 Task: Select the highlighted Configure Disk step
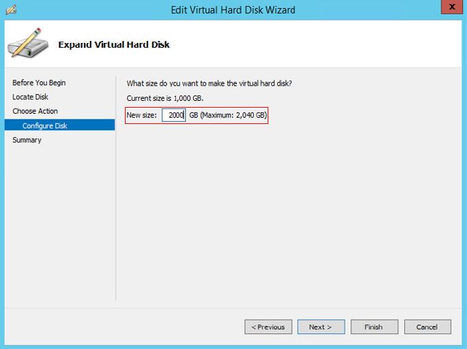[59, 125]
